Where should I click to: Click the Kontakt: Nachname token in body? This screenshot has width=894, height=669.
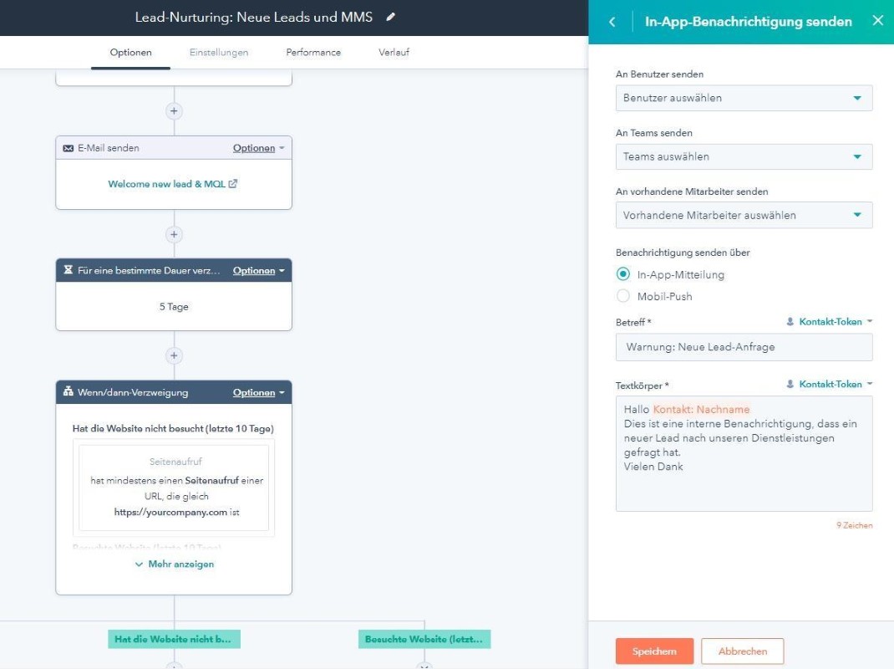point(701,409)
